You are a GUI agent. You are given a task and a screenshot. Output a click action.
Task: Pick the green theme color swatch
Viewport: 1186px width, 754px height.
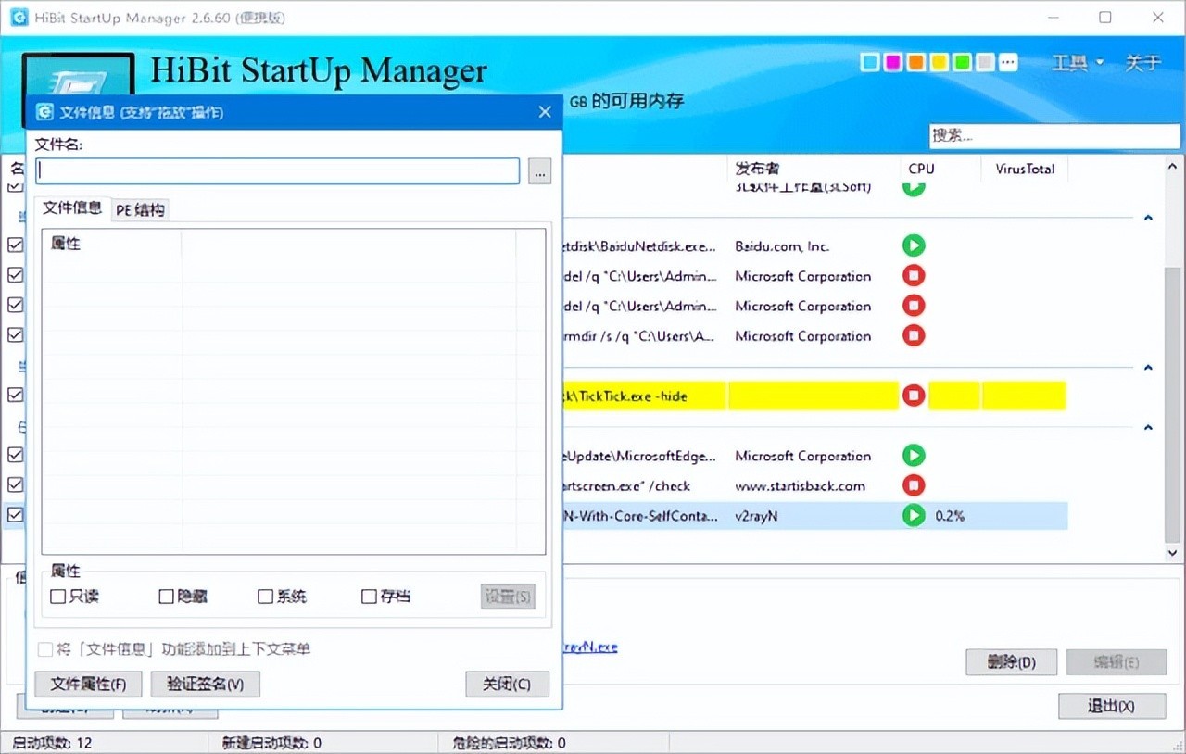962,62
